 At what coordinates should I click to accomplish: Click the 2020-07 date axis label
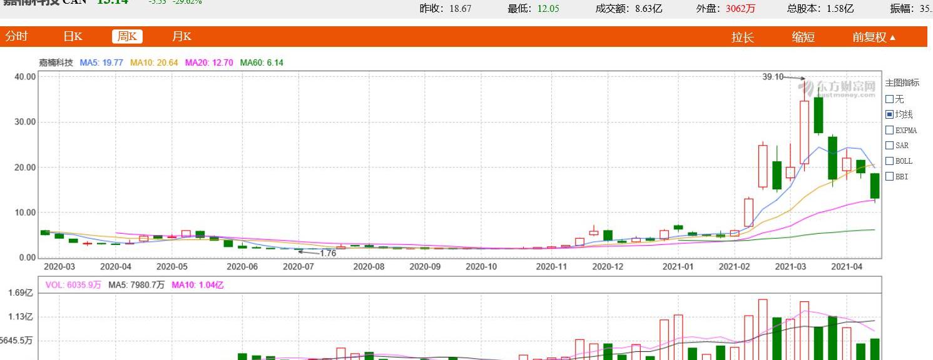coord(298,266)
